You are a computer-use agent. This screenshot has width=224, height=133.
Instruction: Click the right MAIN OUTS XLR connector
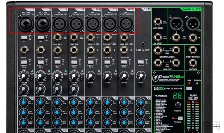click(x=193, y=24)
